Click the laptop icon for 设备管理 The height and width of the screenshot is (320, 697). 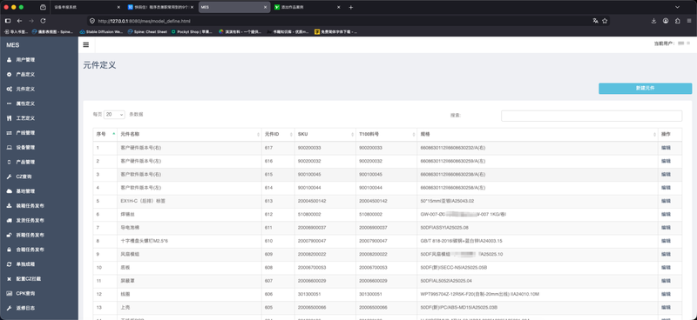tap(10, 147)
